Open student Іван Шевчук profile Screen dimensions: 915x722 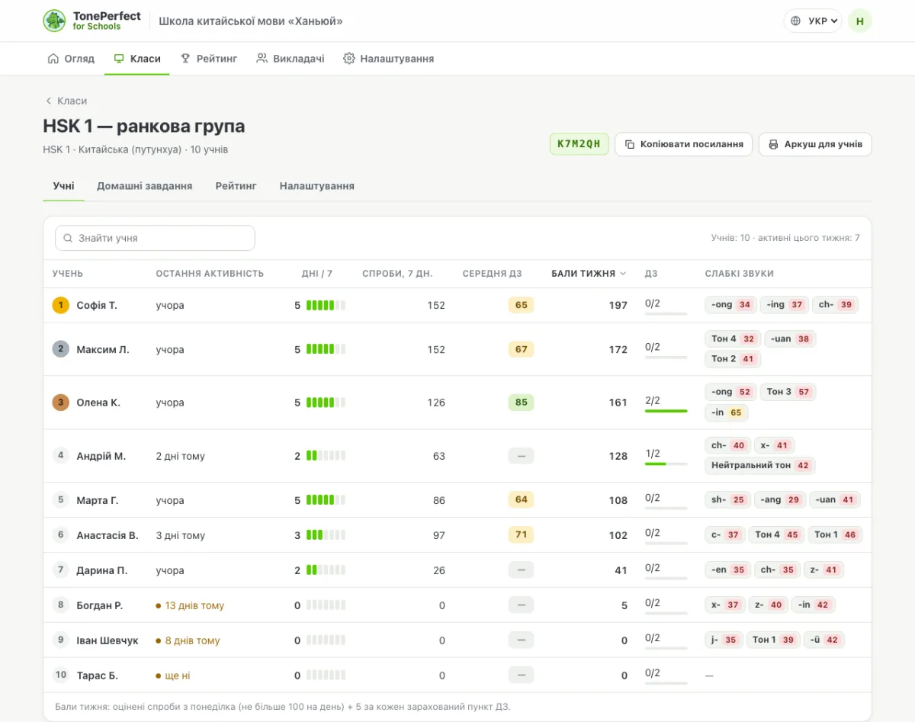tap(108, 640)
